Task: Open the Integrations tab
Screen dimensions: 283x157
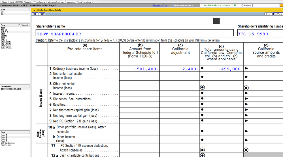Action: (x=71, y=2)
